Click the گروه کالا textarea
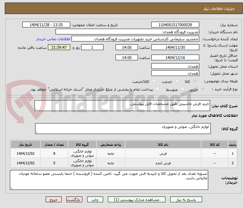This screenshot has width=243, height=208. [123, 129]
